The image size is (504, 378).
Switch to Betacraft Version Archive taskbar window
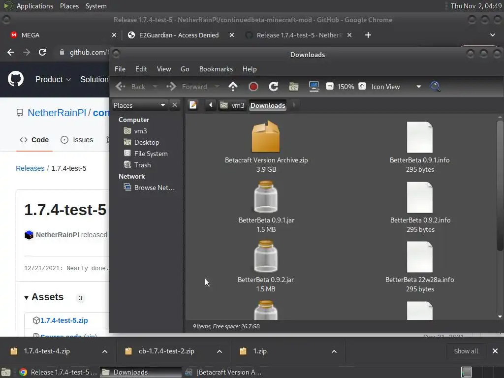pyautogui.click(x=224, y=372)
